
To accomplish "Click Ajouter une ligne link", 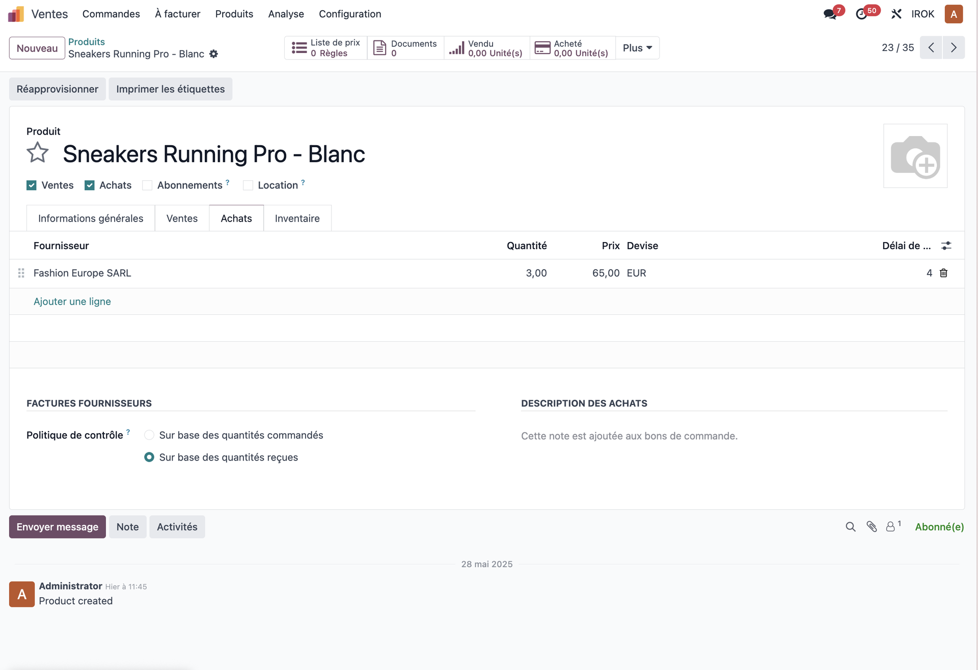I will [x=72, y=302].
